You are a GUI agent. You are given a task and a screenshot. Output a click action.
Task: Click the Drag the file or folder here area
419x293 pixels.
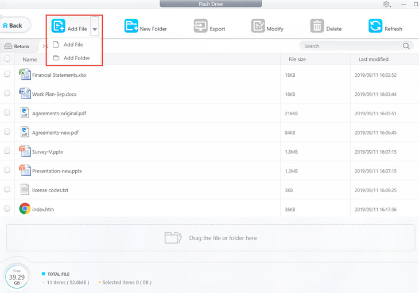pos(211,238)
